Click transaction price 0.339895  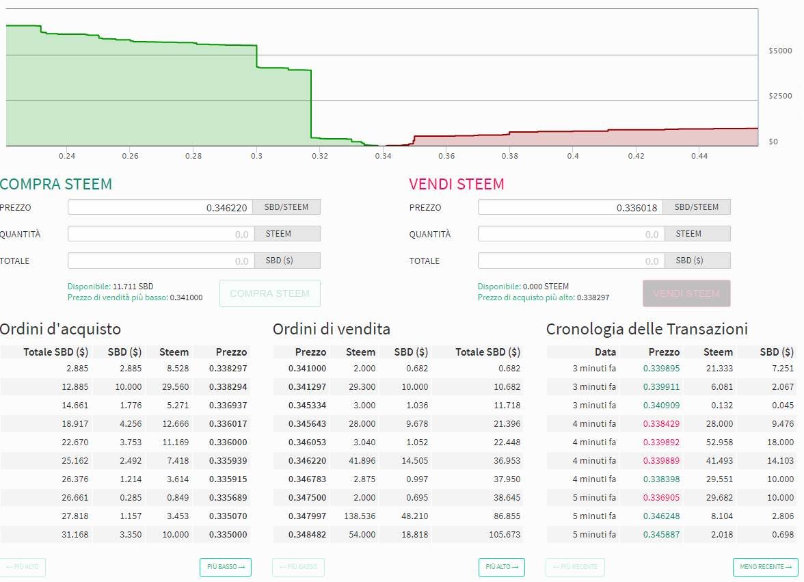click(662, 368)
